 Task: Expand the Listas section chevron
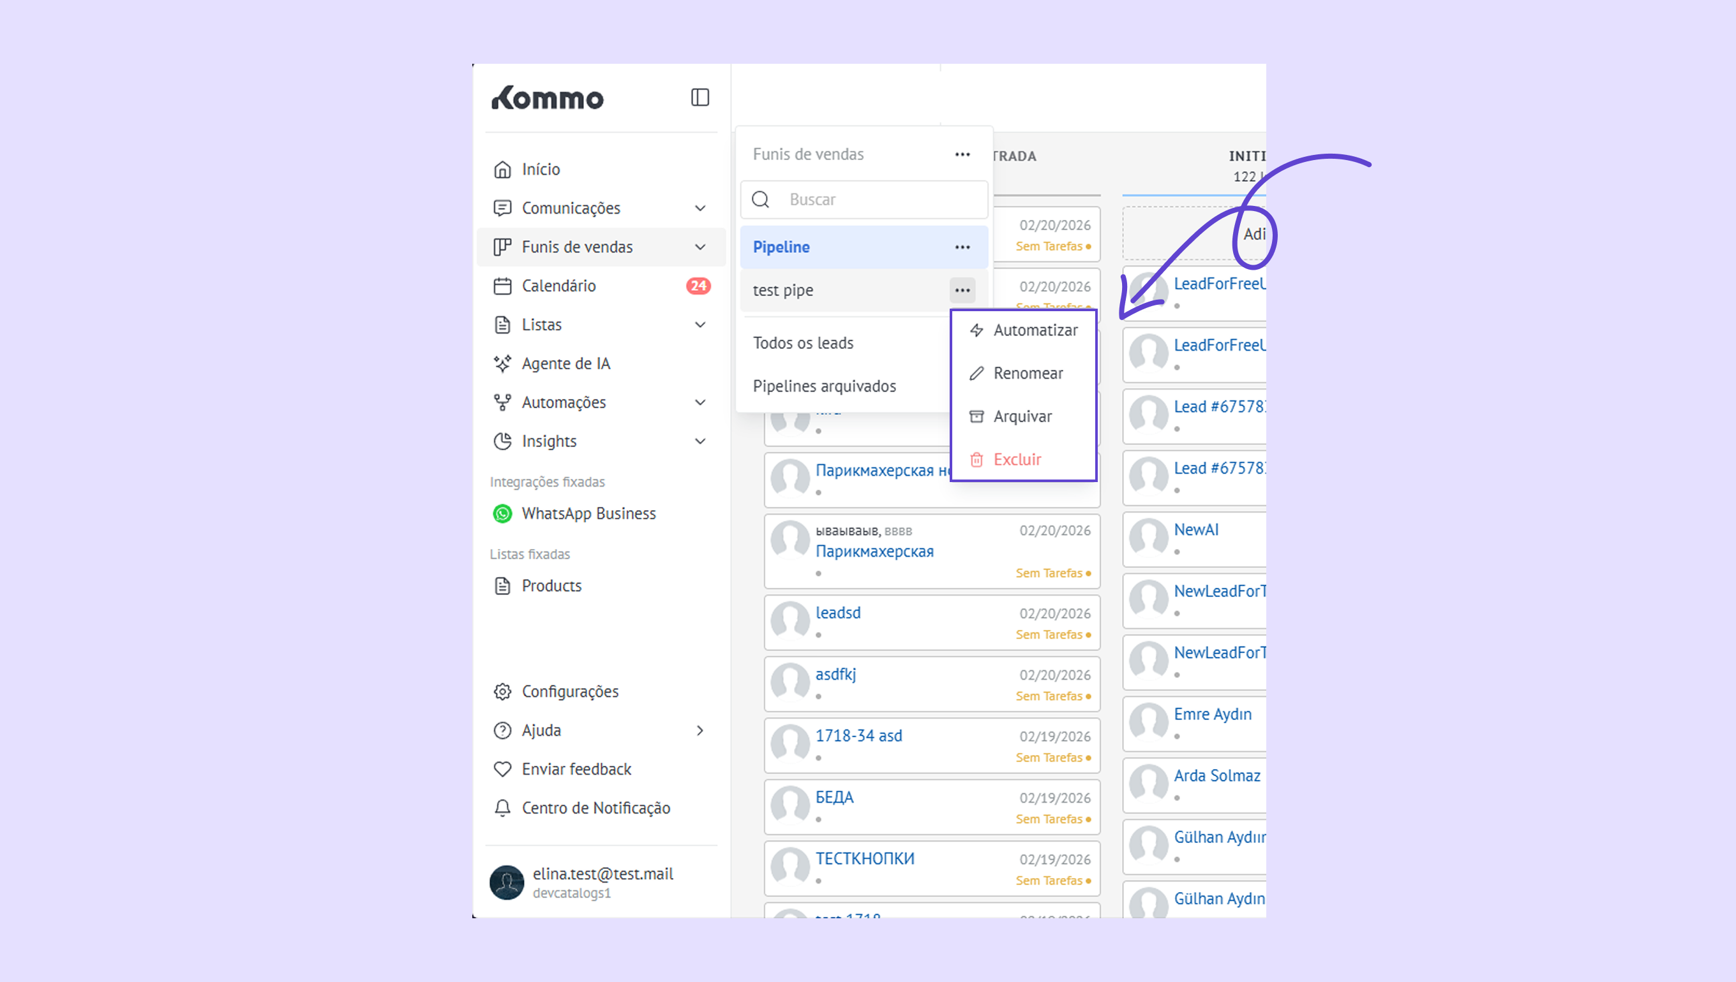tap(700, 325)
